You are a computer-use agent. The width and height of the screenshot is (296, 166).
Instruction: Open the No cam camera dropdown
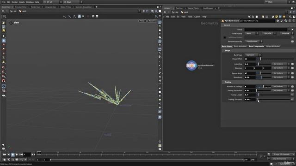pyautogui.click(x=152, y=21)
